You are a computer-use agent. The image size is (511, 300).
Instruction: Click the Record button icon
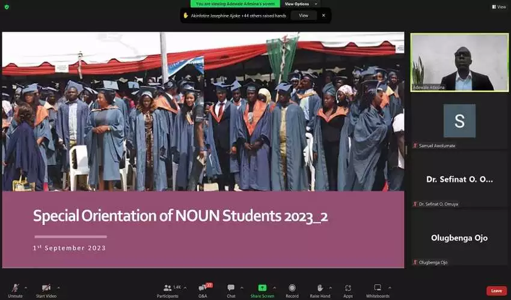click(x=292, y=287)
